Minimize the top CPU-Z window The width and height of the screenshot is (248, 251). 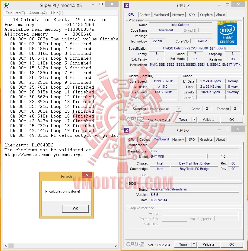pyautogui.click(x=219, y=5)
